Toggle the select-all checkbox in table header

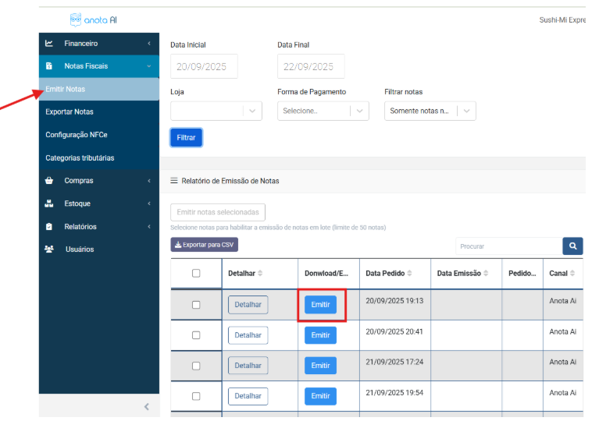[x=196, y=274]
